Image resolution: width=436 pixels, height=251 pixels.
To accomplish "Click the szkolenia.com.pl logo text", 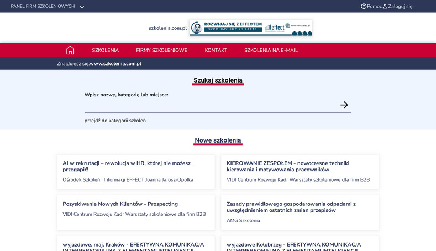I will coord(167,28).
